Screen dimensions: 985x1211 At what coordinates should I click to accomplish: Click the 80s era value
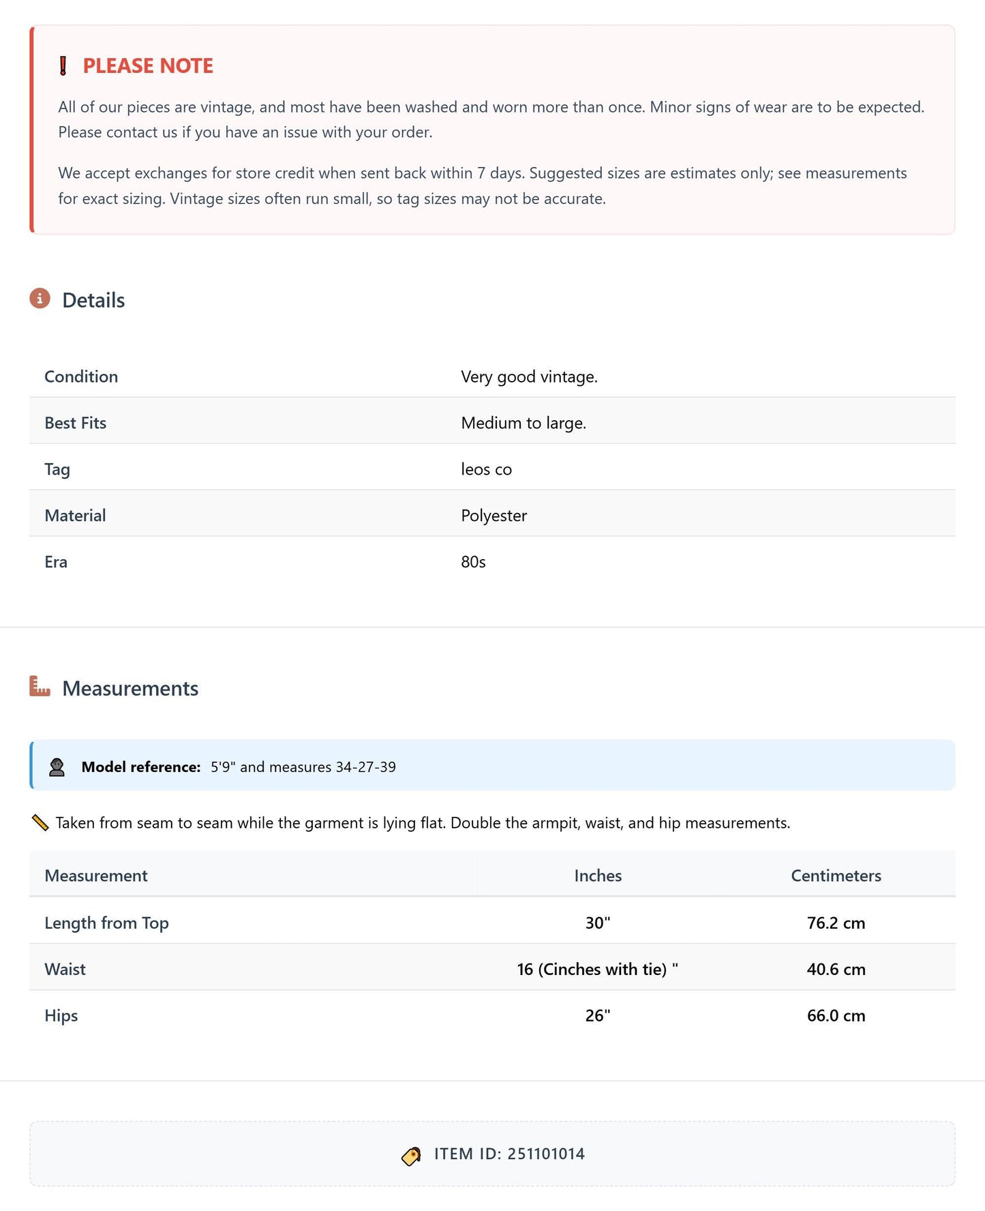[473, 562]
